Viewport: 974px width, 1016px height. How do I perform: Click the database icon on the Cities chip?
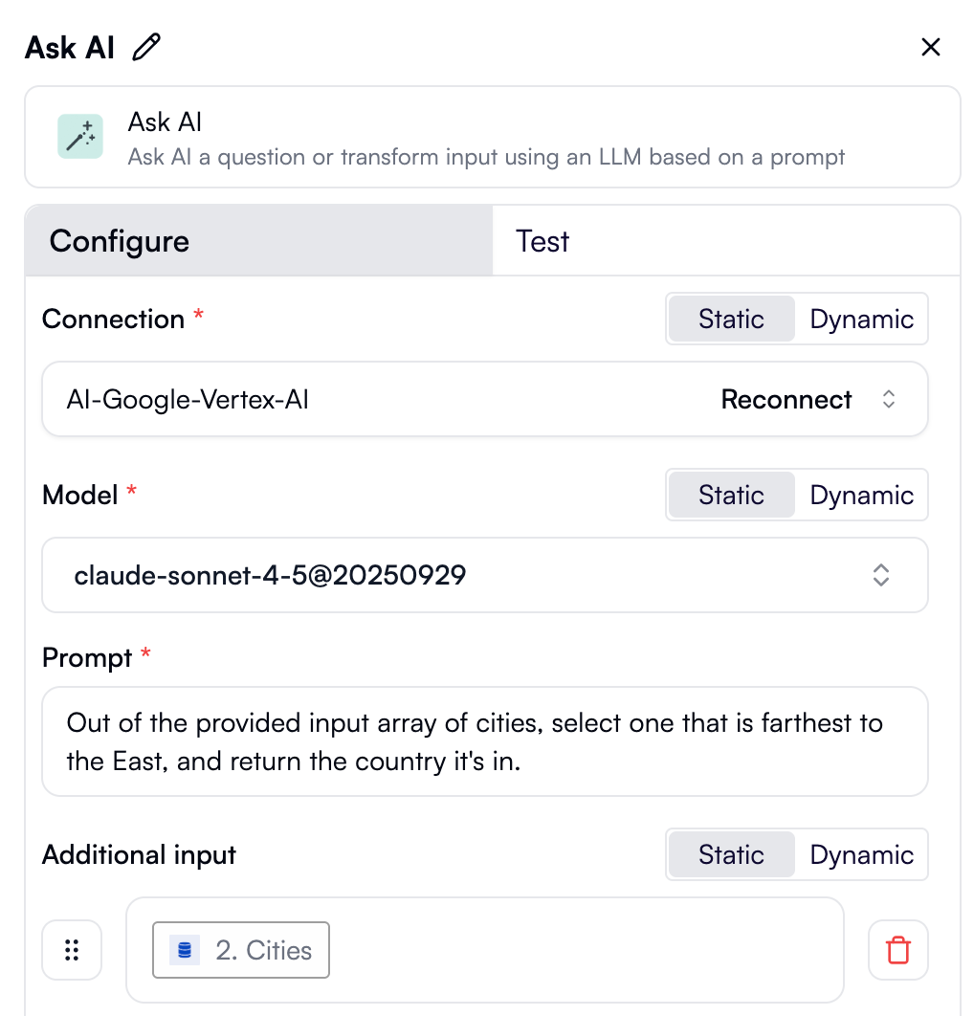tap(183, 950)
